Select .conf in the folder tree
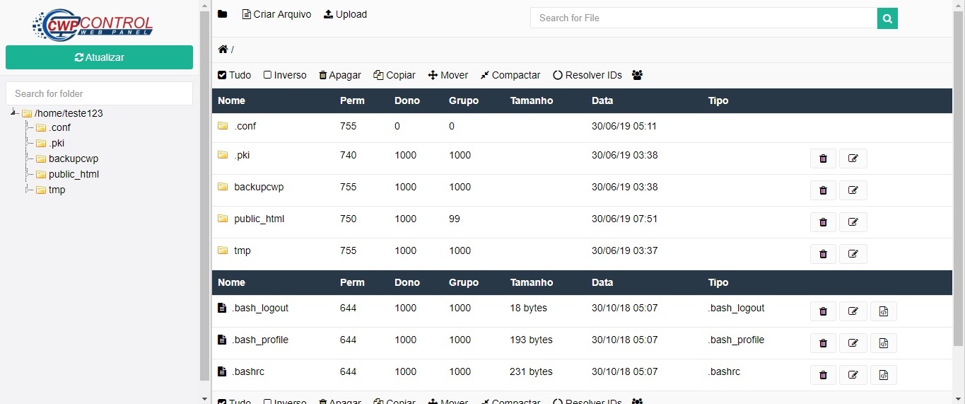 tap(59, 128)
